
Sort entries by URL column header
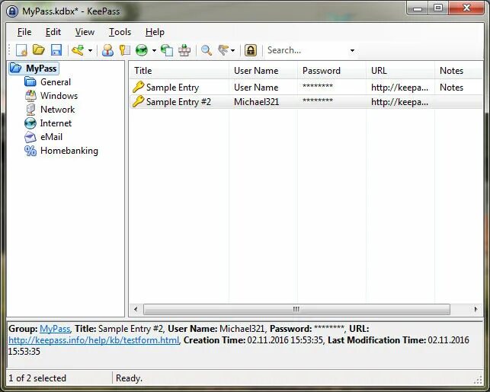pos(400,71)
